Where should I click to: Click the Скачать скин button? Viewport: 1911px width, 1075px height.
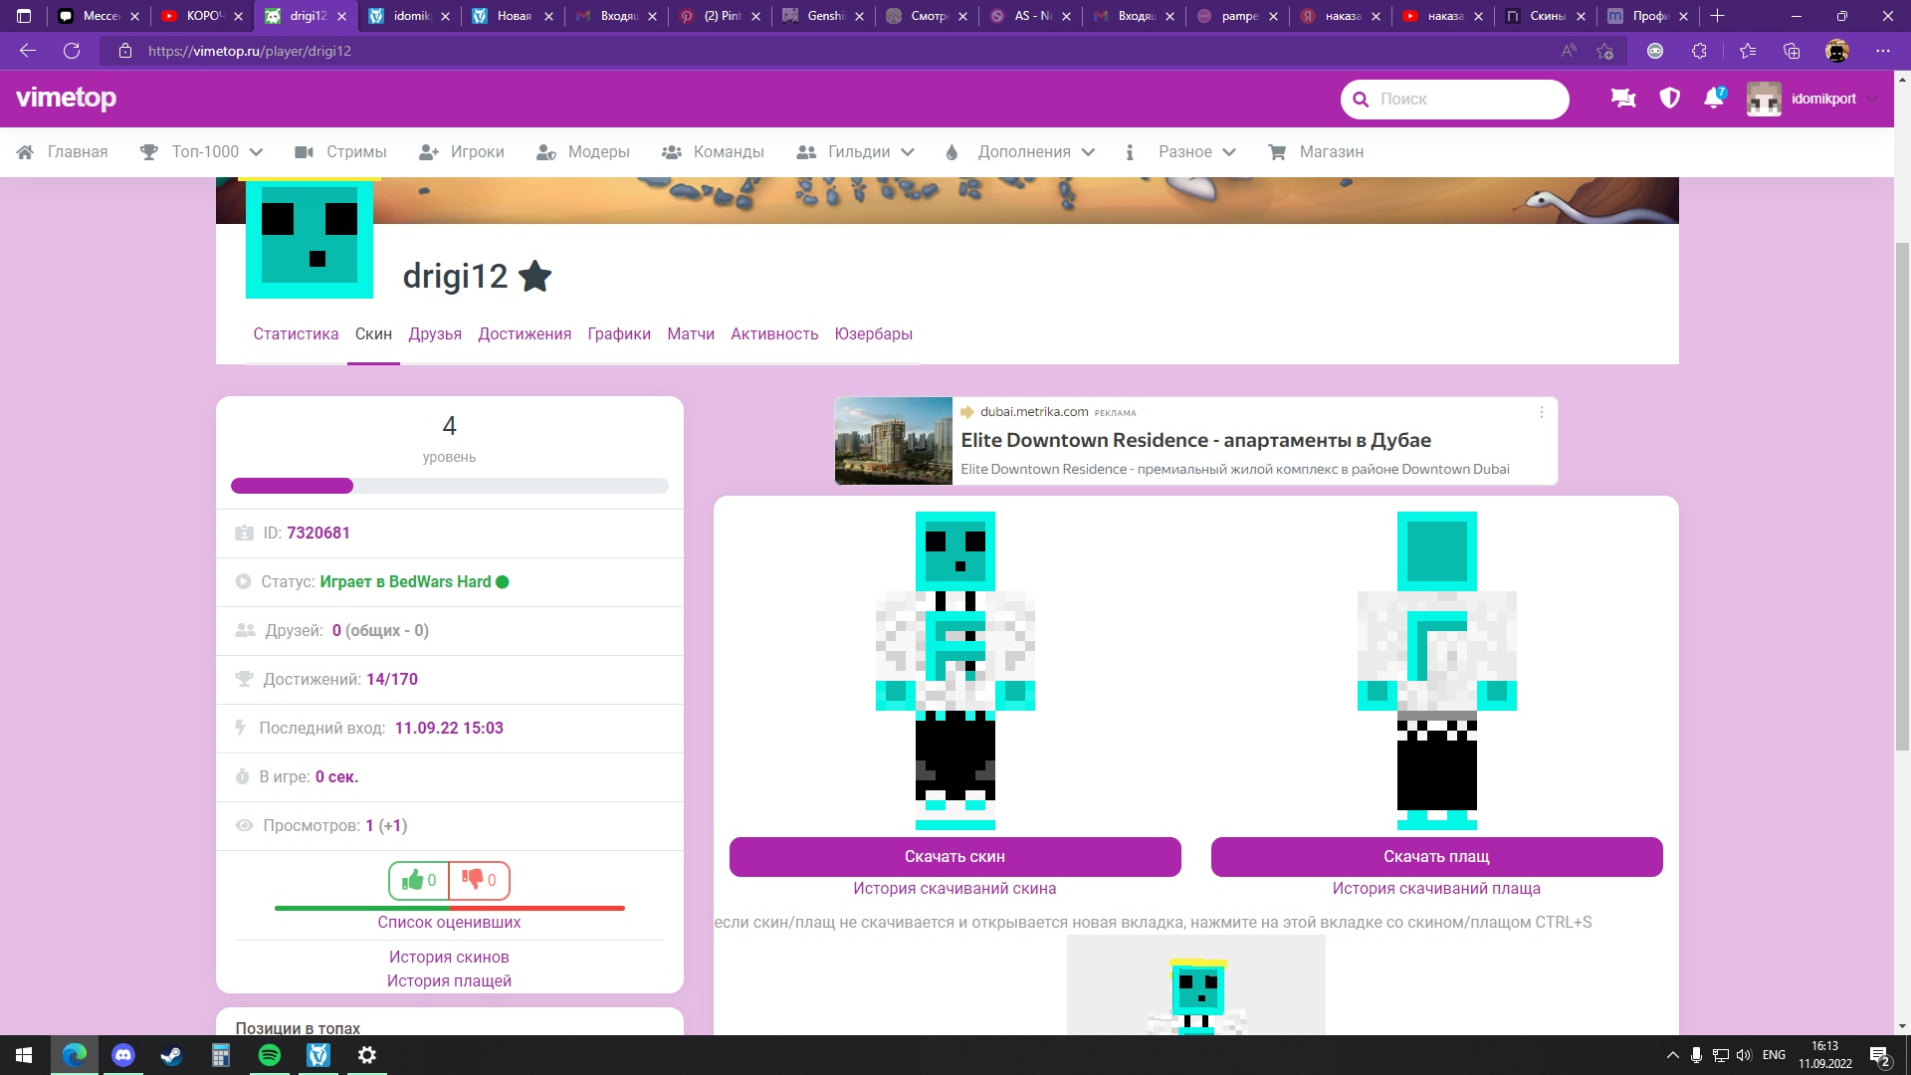pyautogui.click(x=955, y=856)
